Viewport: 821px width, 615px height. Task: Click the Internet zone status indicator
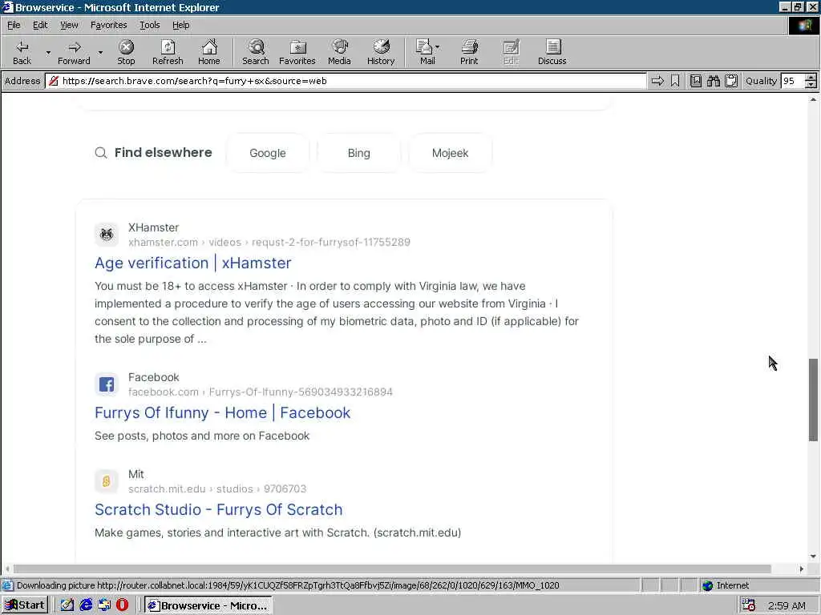(726, 585)
